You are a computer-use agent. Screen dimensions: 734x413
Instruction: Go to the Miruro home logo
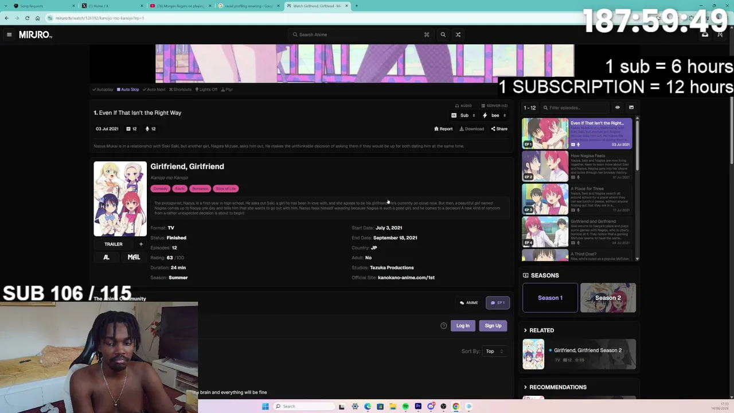[x=36, y=34]
